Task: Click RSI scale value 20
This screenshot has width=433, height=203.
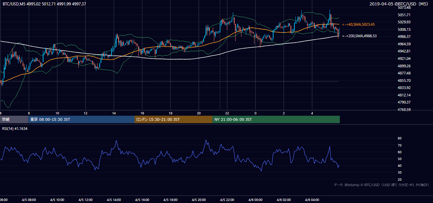Action: tap(399, 179)
